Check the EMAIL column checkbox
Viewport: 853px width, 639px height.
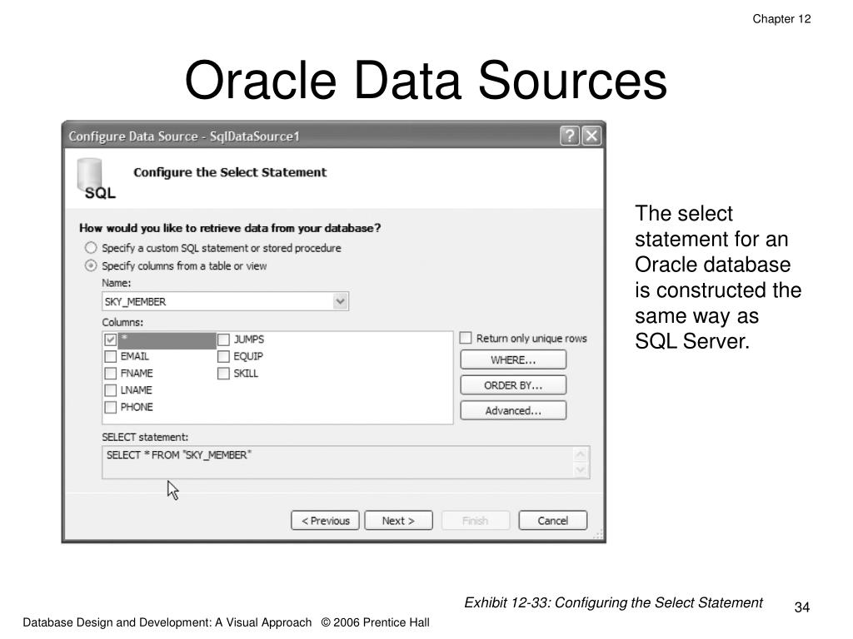[111, 356]
